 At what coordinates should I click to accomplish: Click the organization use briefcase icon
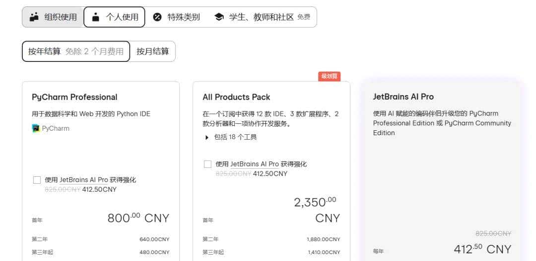(34, 17)
